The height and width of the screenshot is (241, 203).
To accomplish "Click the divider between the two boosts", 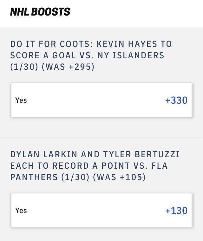I will click(x=101, y=137).
